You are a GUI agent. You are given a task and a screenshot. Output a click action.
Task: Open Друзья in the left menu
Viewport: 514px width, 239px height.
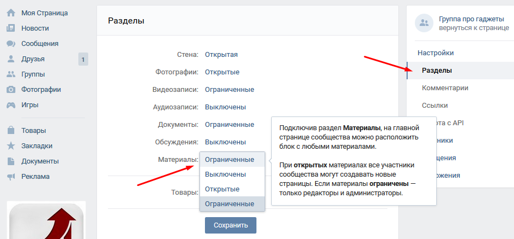(33, 59)
